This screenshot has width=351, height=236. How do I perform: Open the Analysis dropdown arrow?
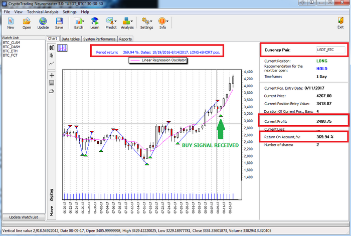point(131,21)
